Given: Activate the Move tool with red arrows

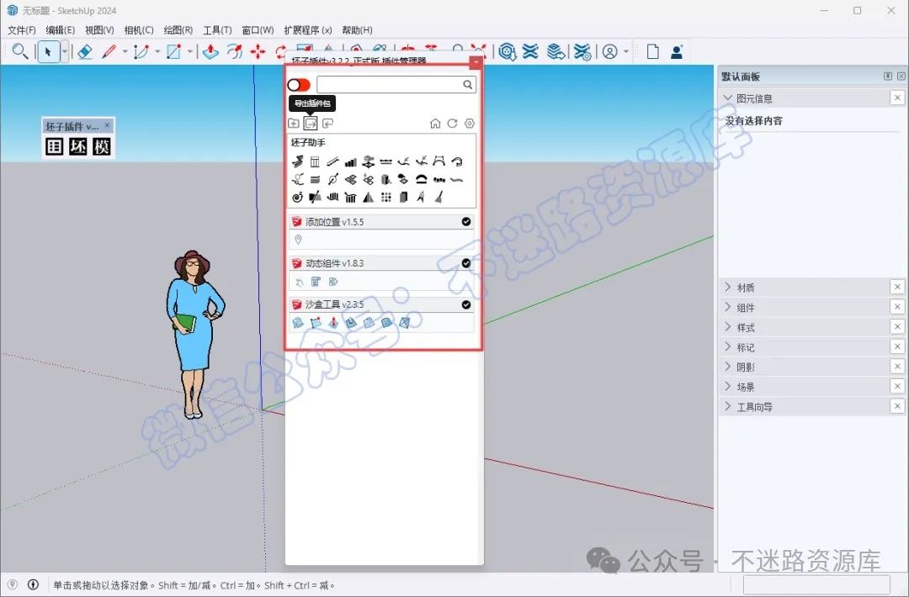Looking at the screenshot, I should 258,51.
